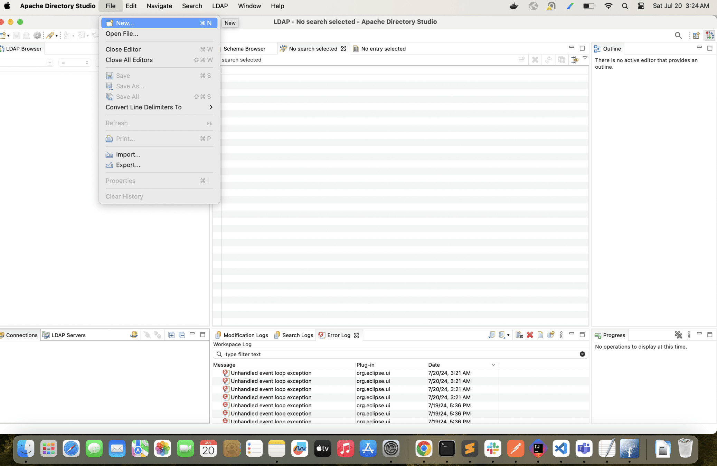This screenshot has height=466, width=717.
Task: Click the New Connection LDAP icon
Action: (x=134, y=335)
